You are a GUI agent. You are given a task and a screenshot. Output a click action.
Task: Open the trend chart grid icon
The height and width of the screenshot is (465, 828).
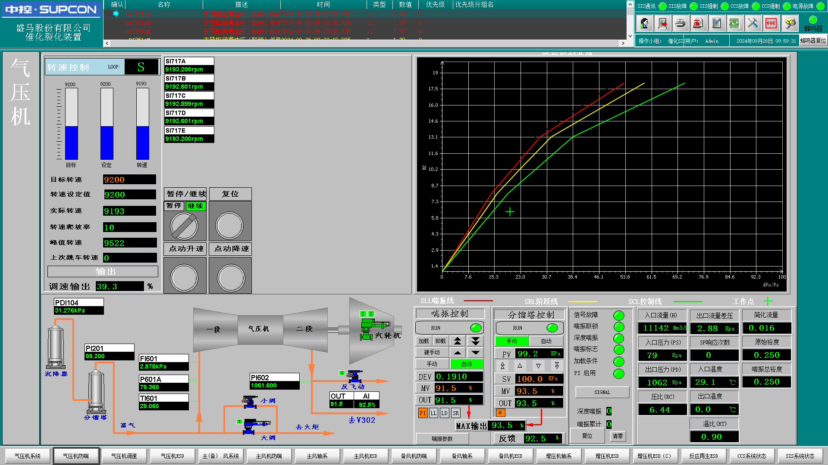pyautogui.click(x=734, y=23)
